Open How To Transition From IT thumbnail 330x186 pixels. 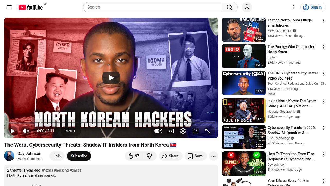pyautogui.click(x=244, y=164)
